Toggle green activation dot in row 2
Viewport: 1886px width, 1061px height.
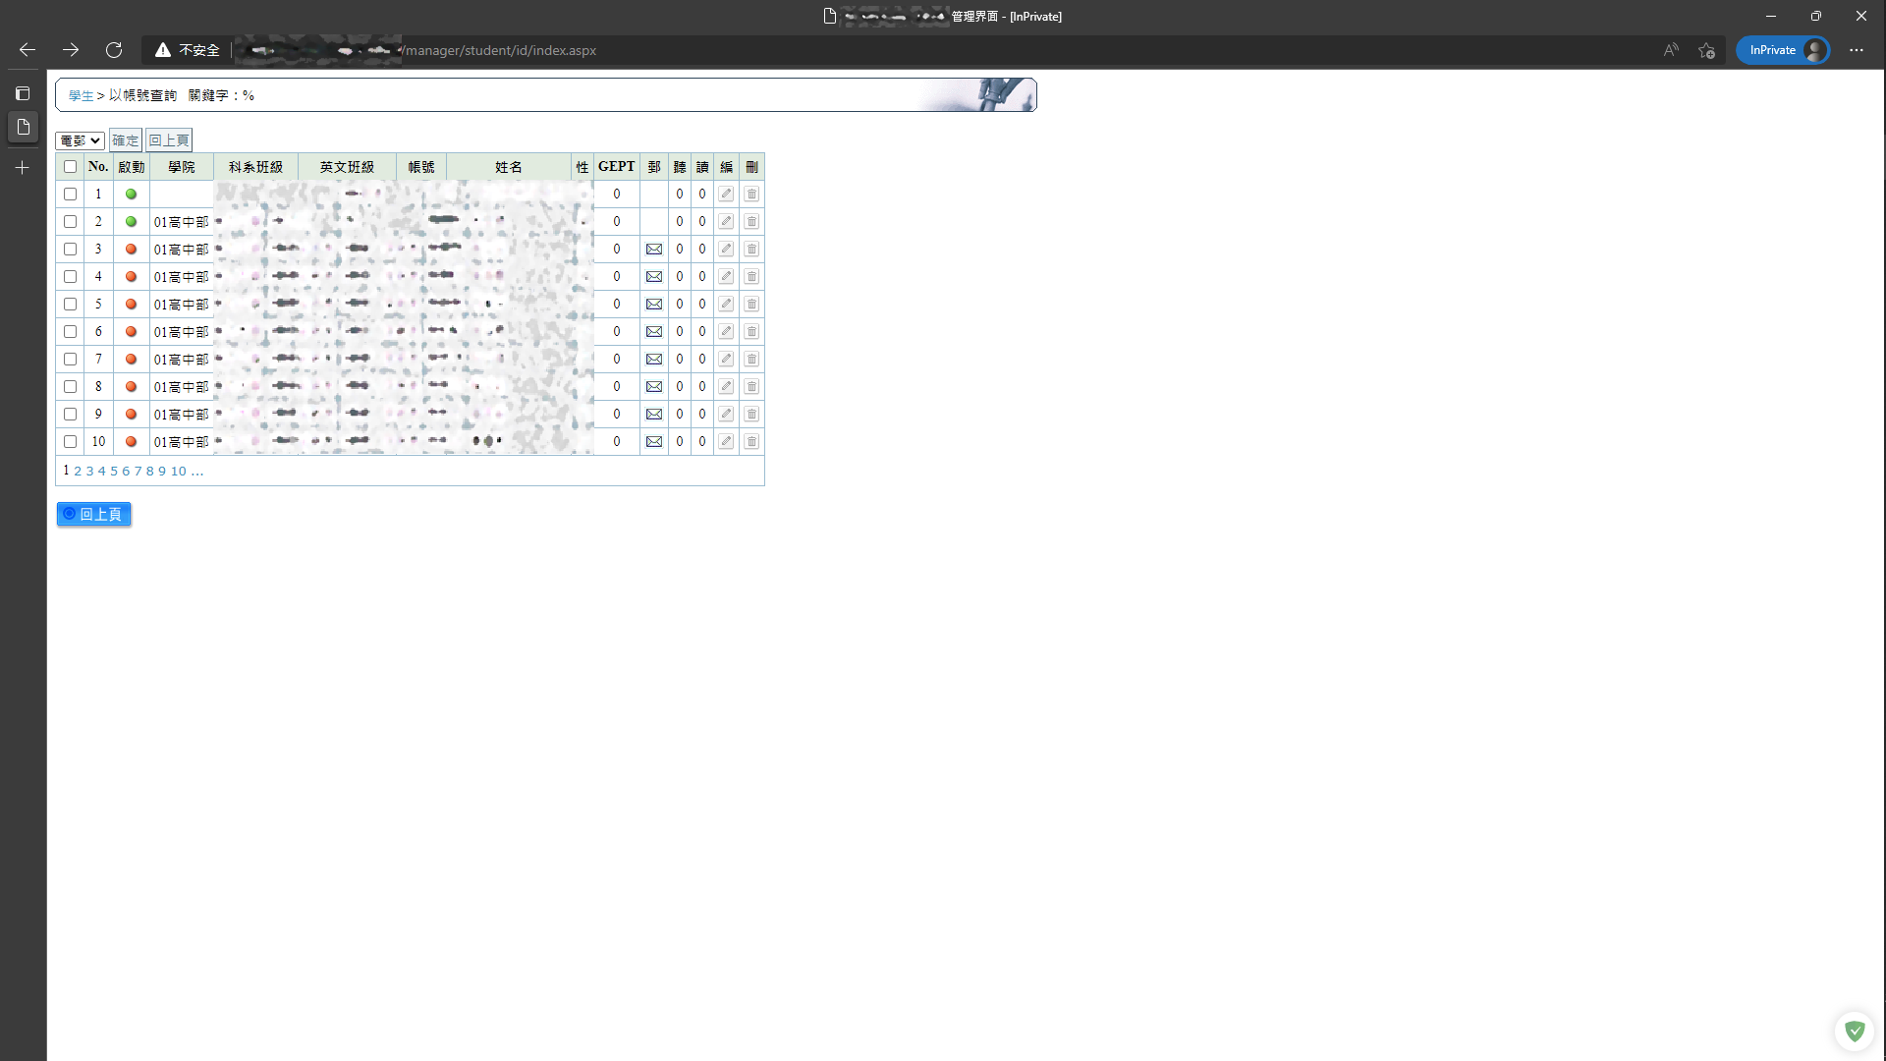tap(131, 222)
